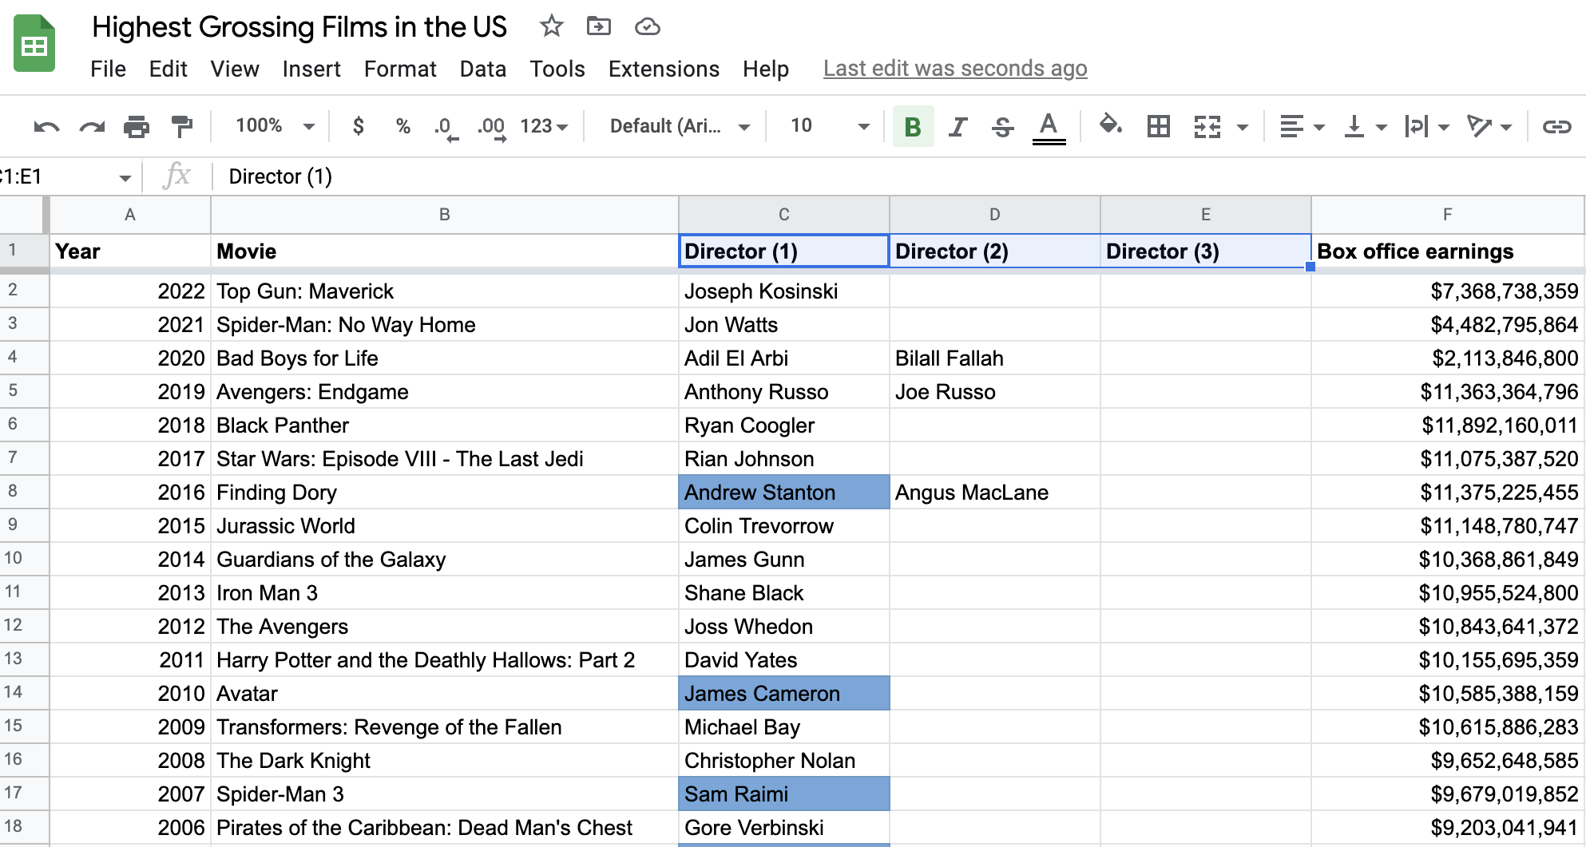Click the document title text
1586x847 pixels.
click(299, 27)
